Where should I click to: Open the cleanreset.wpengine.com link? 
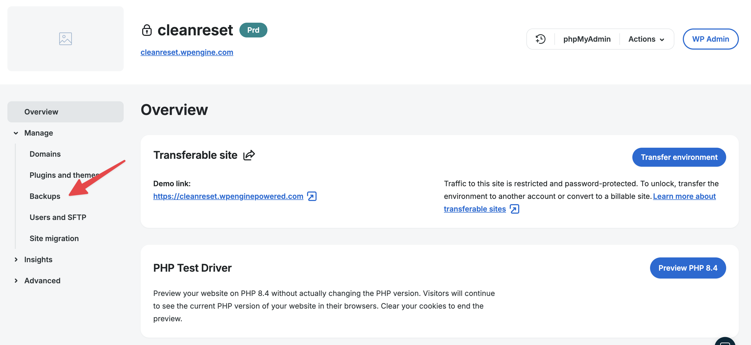pos(187,52)
